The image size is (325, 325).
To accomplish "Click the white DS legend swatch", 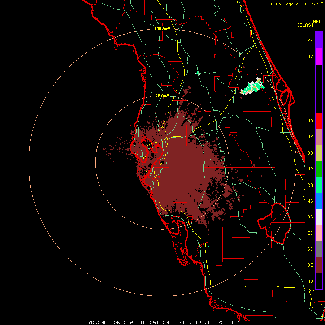I will [319, 217].
